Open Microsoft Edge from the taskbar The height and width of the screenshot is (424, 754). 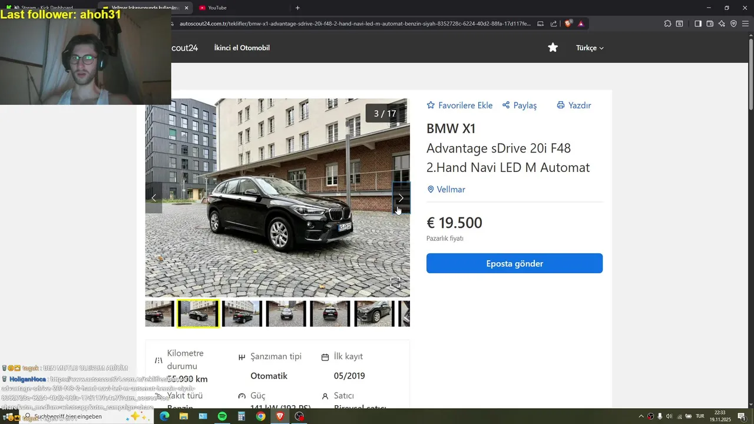(164, 416)
